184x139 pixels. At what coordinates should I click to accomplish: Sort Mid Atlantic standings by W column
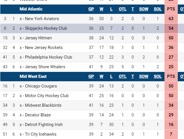tap(101, 9)
